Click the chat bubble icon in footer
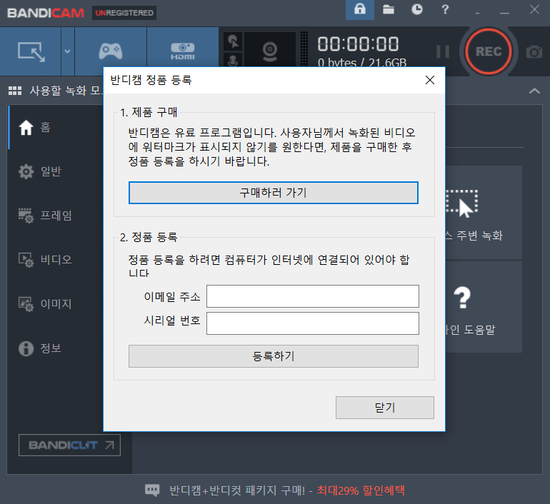The image size is (550, 504). pos(152,490)
